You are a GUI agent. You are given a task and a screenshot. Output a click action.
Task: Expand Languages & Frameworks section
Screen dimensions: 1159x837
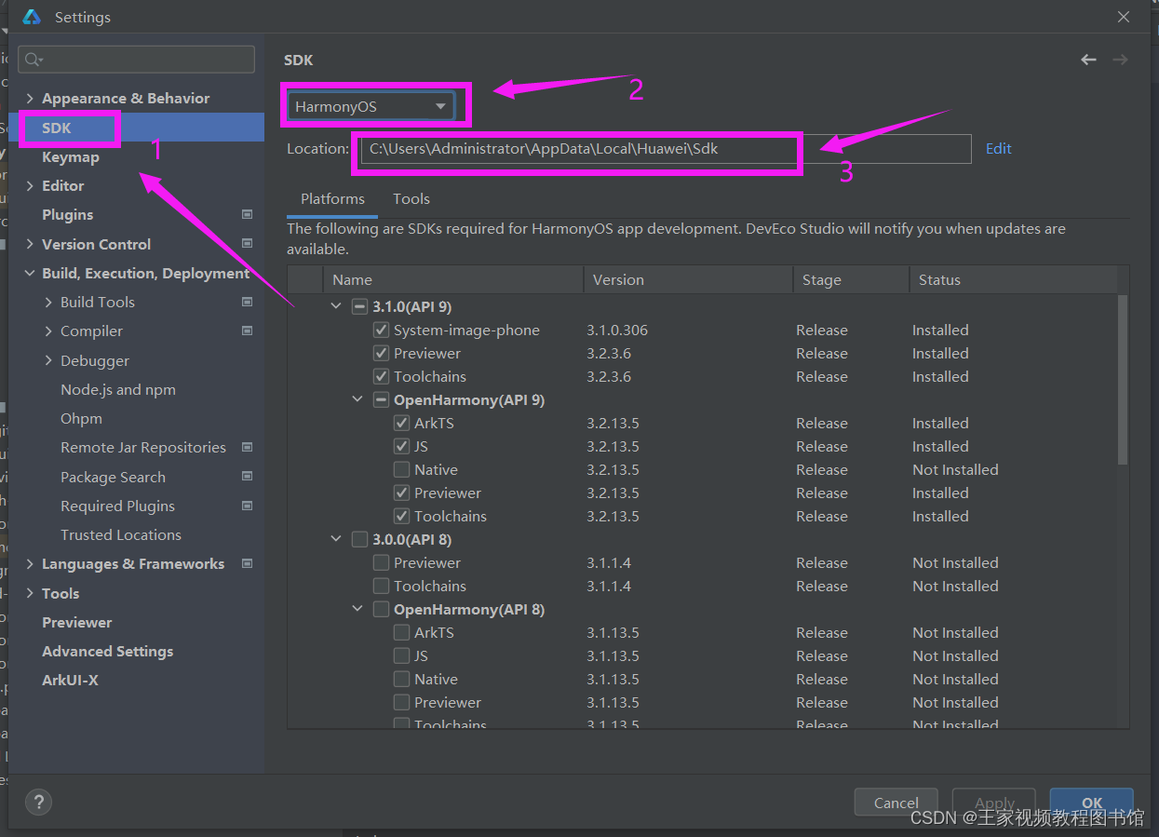(31, 564)
